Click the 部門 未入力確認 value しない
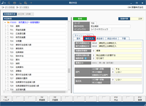 (x=128, y=72)
